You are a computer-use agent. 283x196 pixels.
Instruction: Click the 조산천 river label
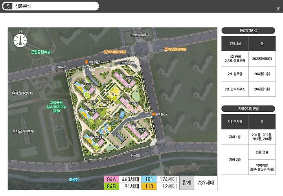pyautogui.click(x=74, y=179)
